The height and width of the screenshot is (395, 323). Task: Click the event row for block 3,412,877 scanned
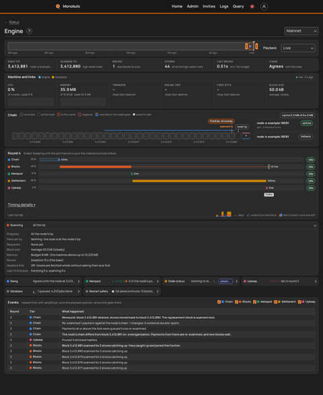point(161,368)
